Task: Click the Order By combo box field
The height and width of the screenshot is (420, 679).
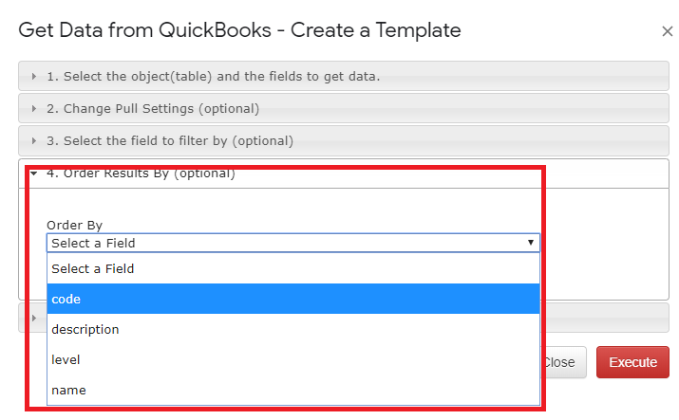Action: click(293, 243)
